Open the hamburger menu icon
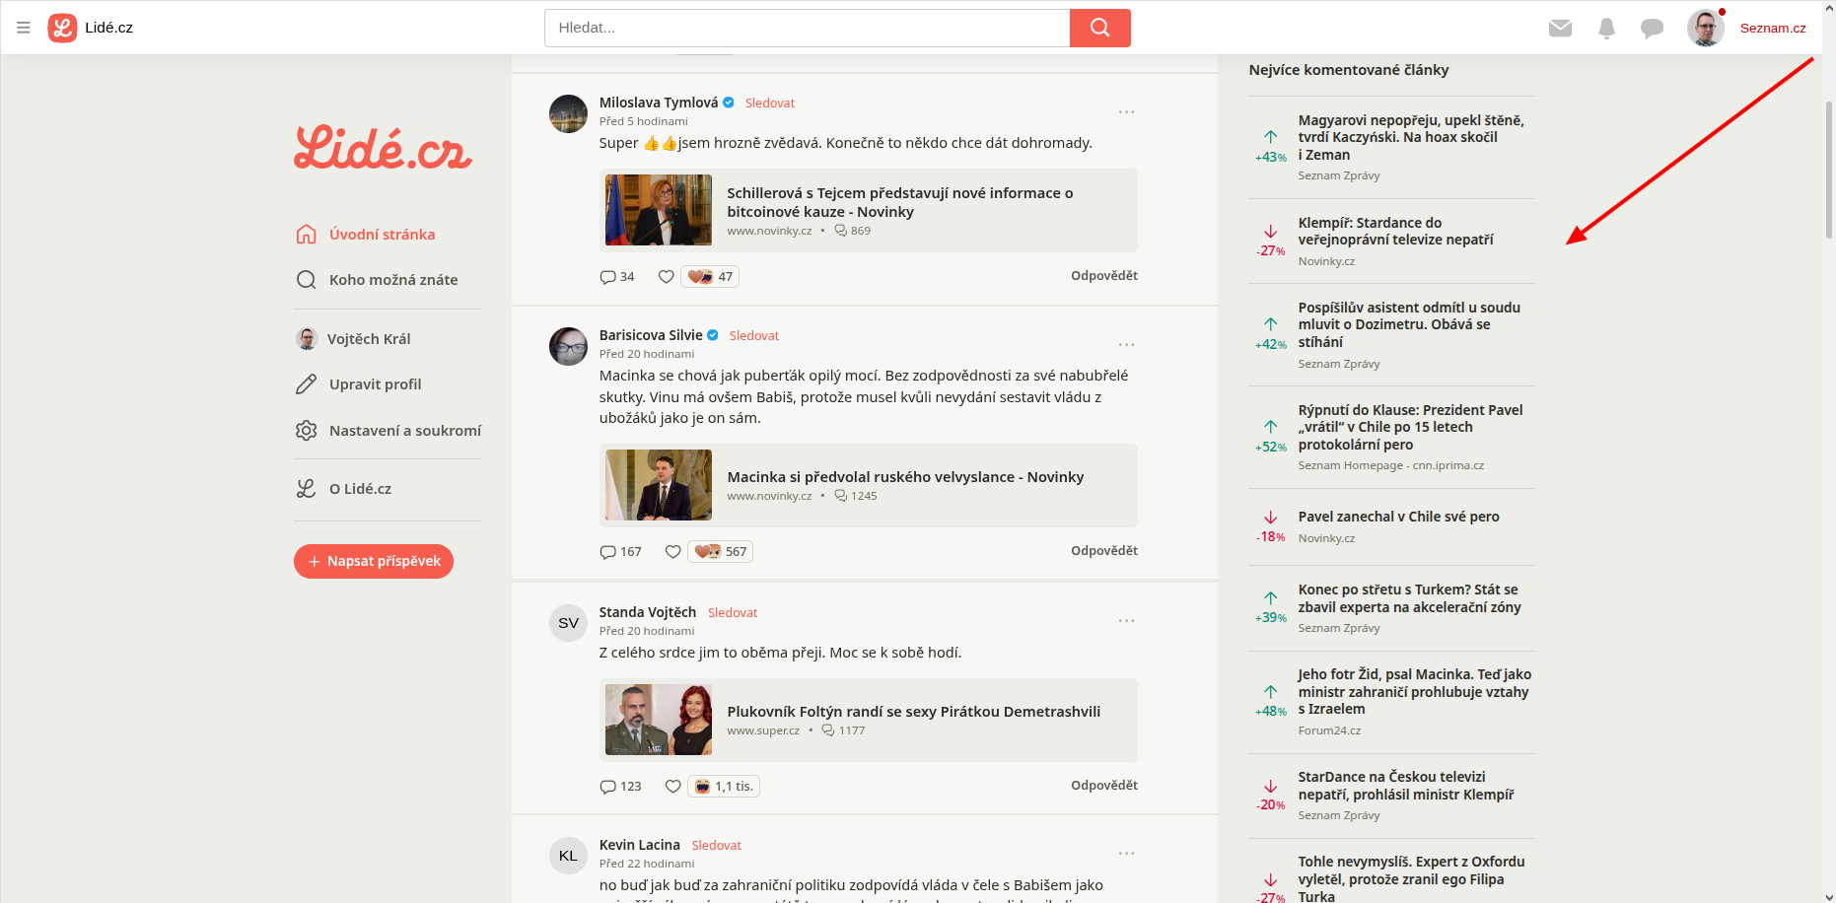Screen dimensions: 1836x903 (24, 28)
